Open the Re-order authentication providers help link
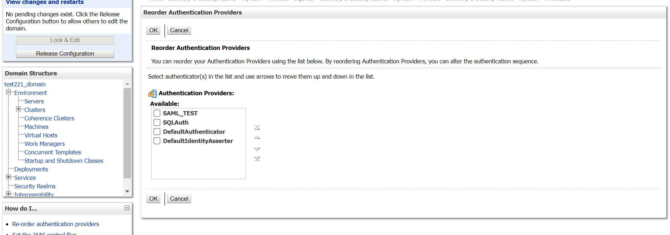 (55, 224)
